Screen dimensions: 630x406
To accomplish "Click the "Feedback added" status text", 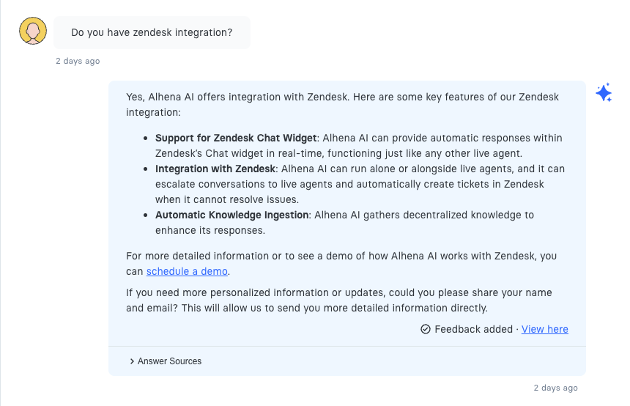I will (x=473, y=329).
